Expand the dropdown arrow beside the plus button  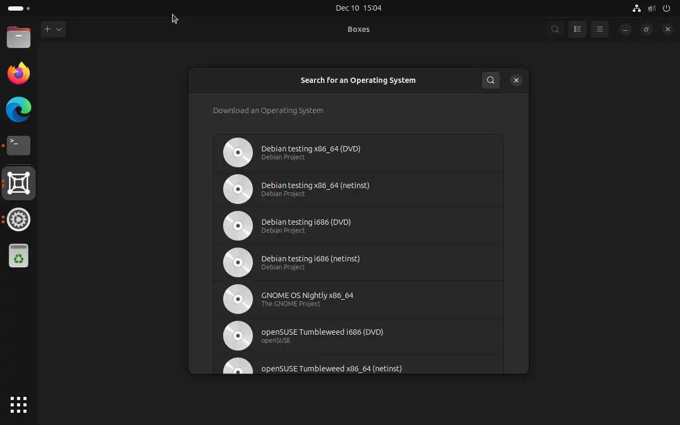[59, 29]
